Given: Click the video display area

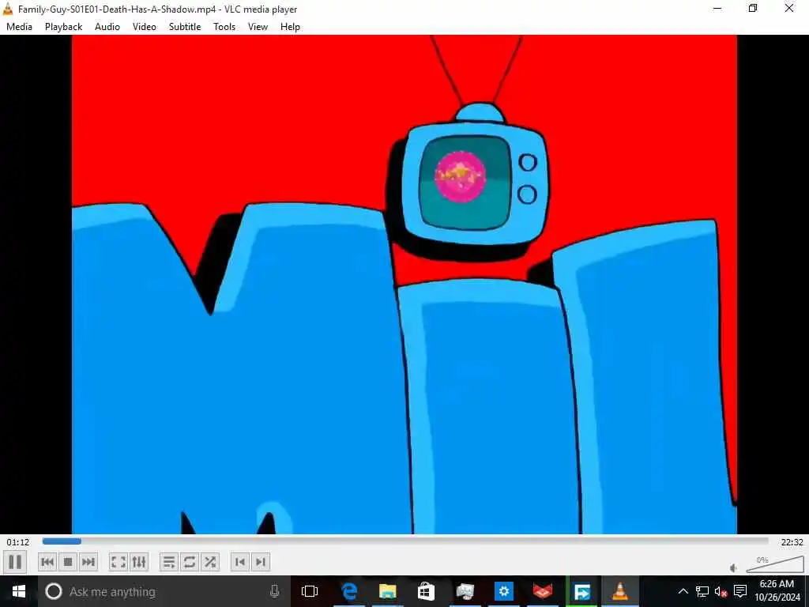Looking at the screenshot, I should point(404,285).
